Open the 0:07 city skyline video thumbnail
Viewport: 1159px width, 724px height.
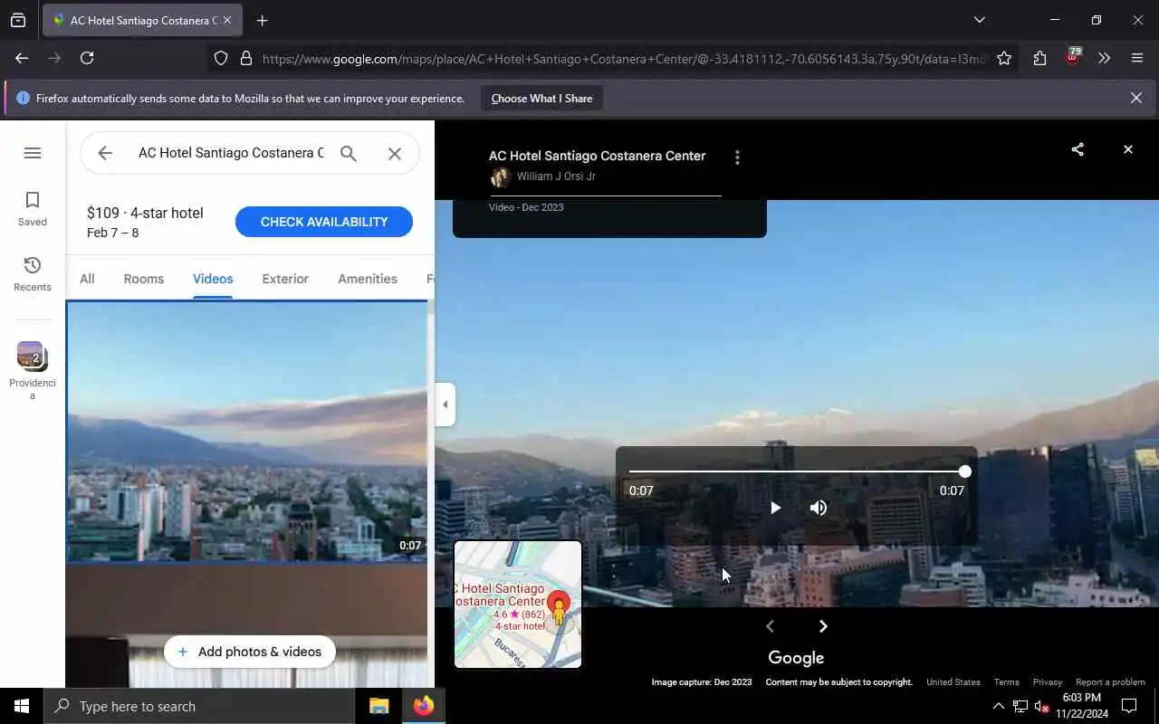[x=246, y=432]
